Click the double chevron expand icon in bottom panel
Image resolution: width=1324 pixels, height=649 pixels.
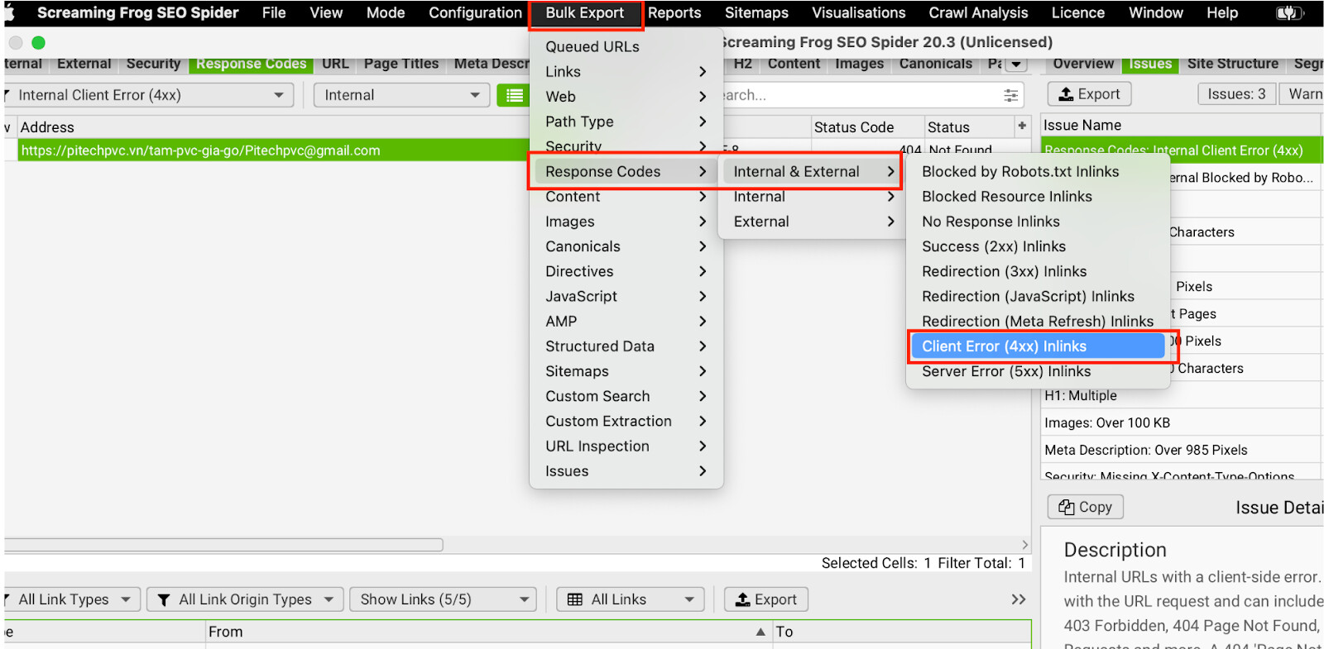1019,599
